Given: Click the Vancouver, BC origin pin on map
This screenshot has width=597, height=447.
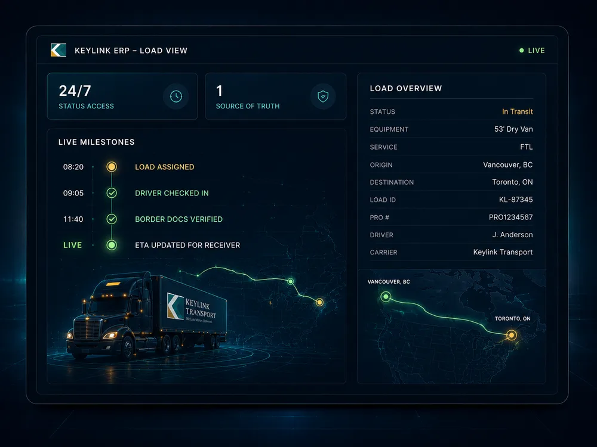Looking at the screenshot, I should pyautogui.click(x=386, y=296).
